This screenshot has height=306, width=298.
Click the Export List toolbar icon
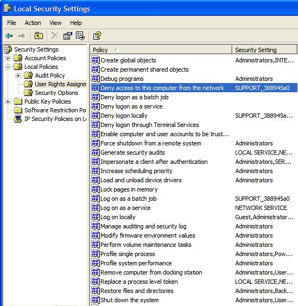(80, 36)
